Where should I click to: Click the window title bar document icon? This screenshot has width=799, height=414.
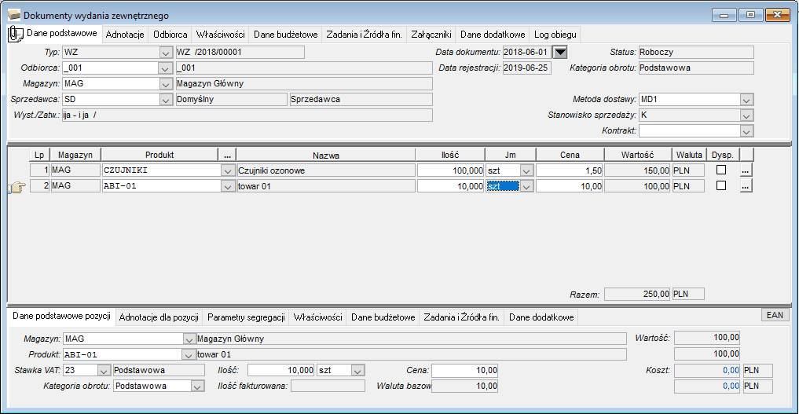14,15
